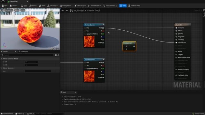
Task: Open the Details property matrix grid icon
Action: tap(56, 55)
